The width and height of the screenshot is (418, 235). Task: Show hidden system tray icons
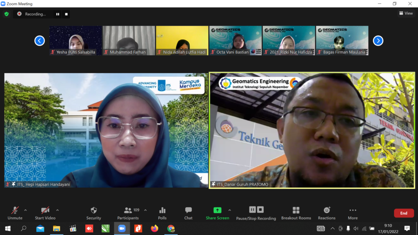click(x=332, y=228)
